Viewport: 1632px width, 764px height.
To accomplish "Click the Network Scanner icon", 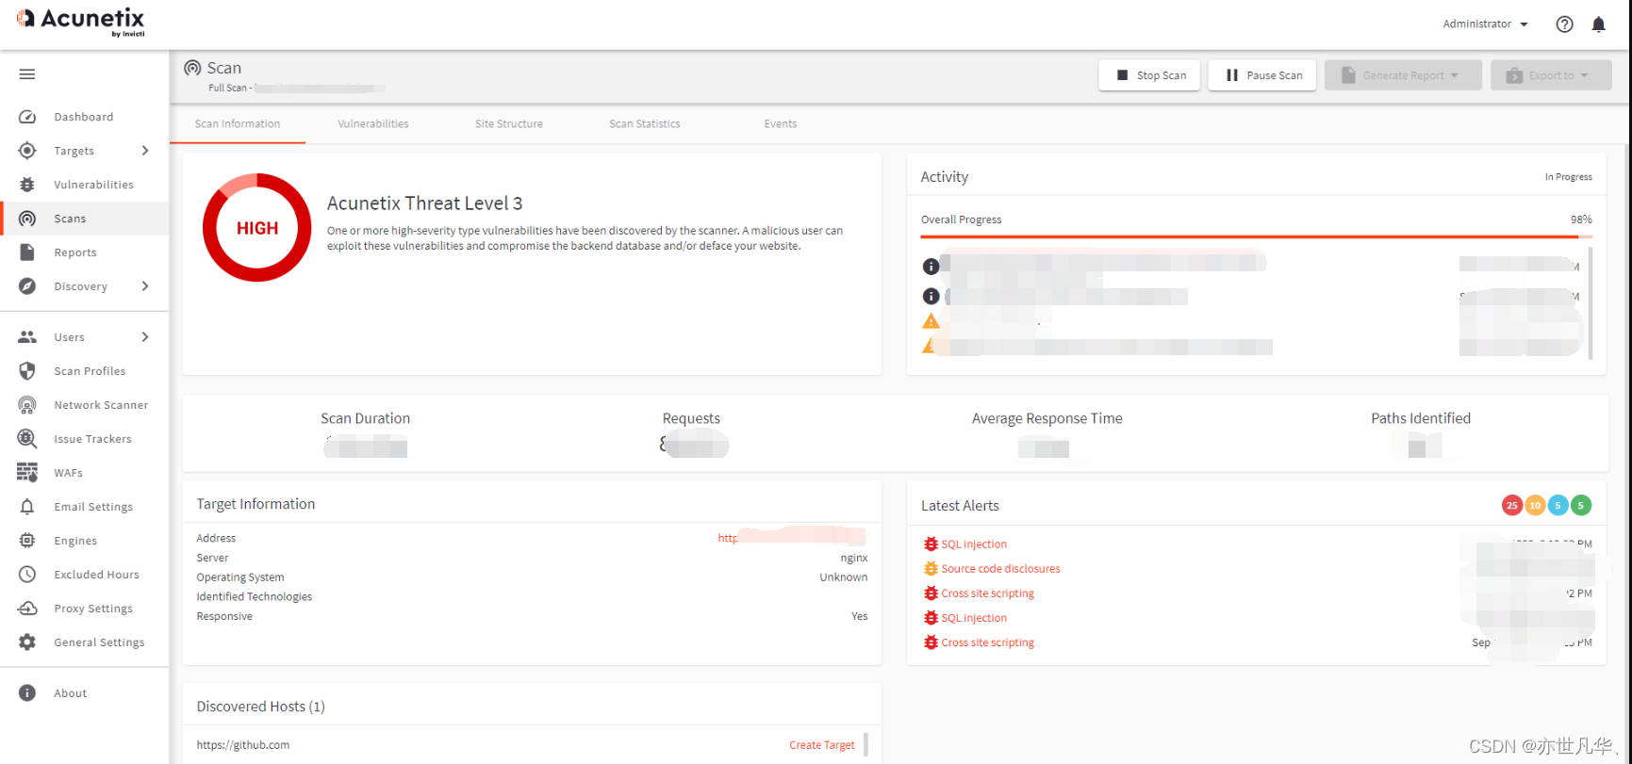I will click(27, 405).
